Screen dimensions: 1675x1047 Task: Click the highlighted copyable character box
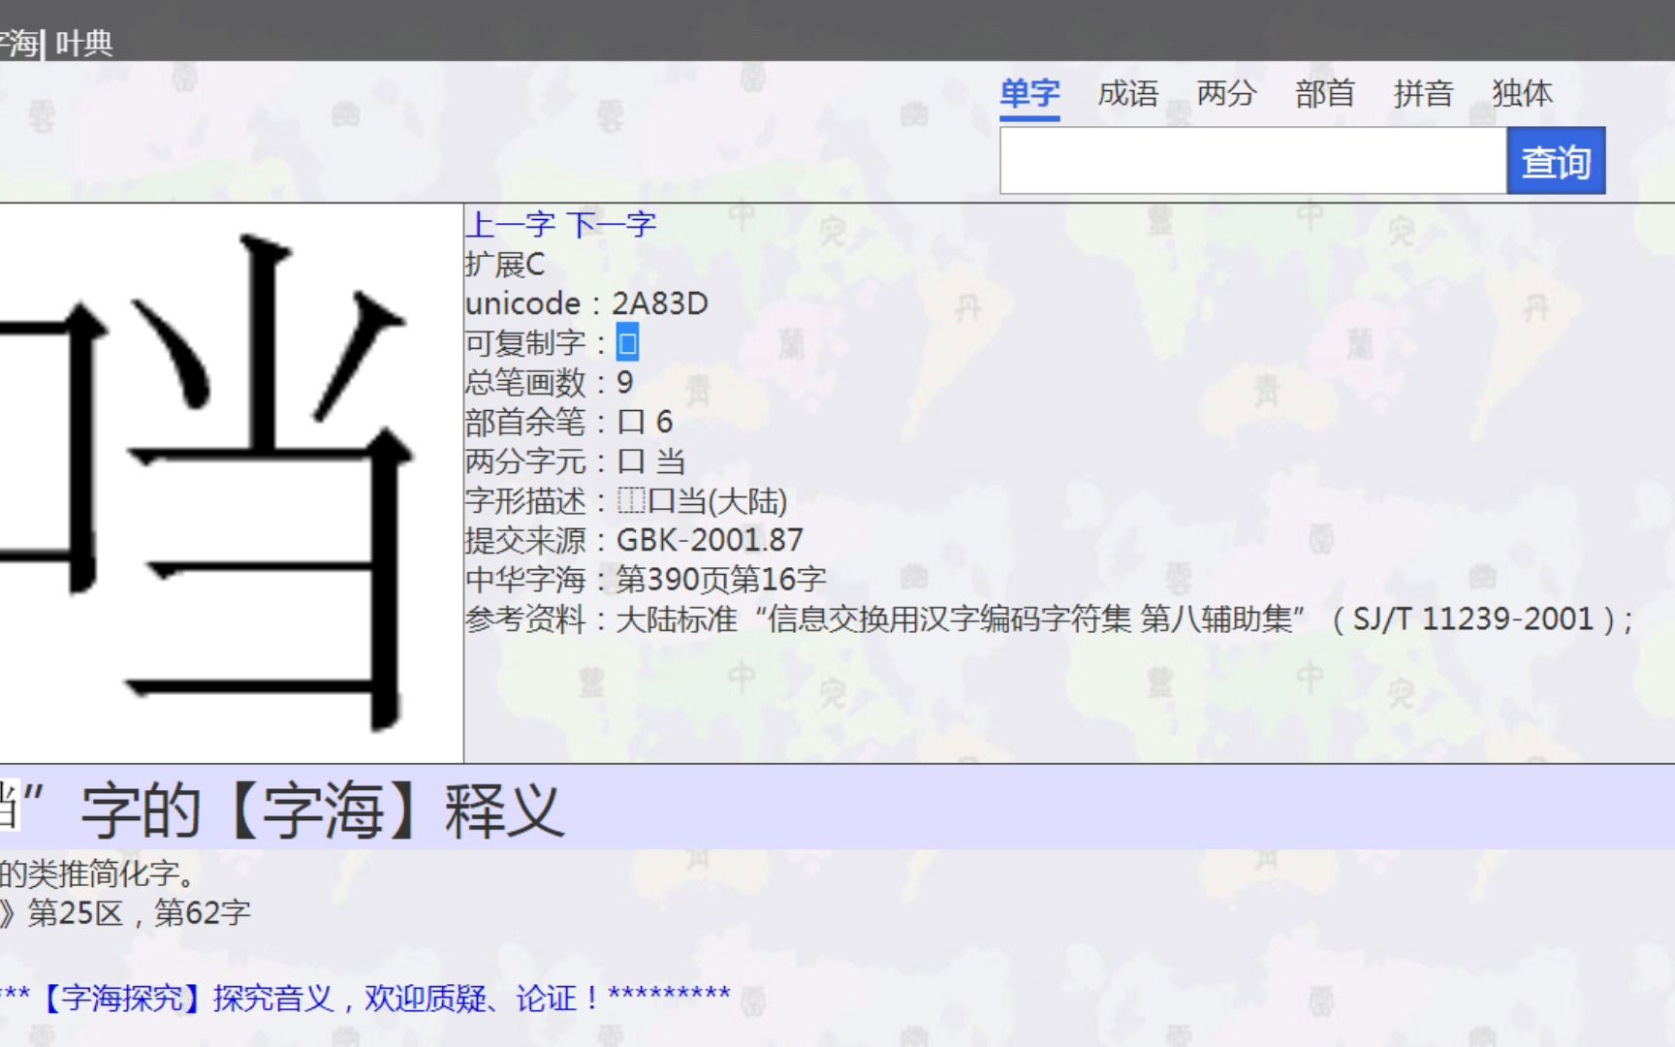627,343
